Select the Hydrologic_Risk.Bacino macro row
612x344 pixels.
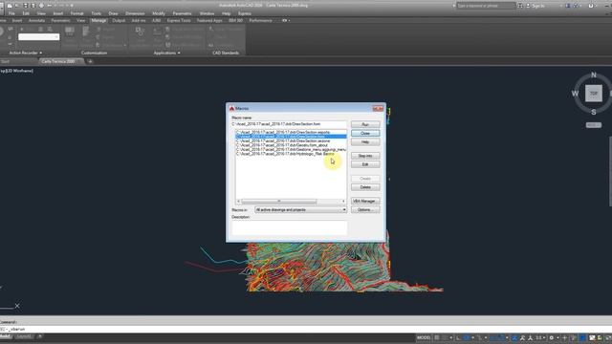[x=291, y=154]
